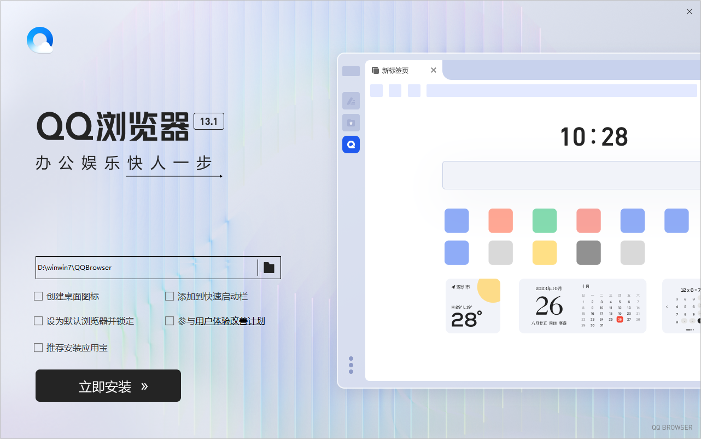
Task: Enable the 创建桌面图标 checkbox
Action: [38, 296]
